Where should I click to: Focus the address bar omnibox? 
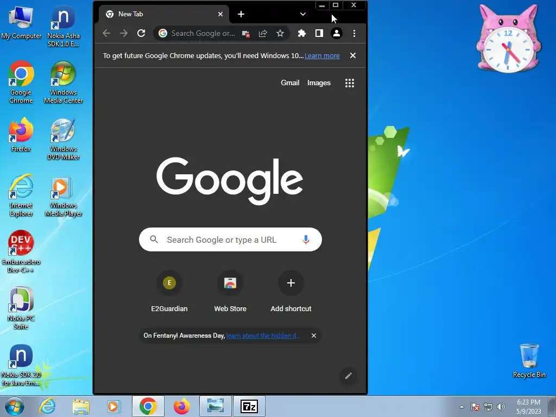203,33
